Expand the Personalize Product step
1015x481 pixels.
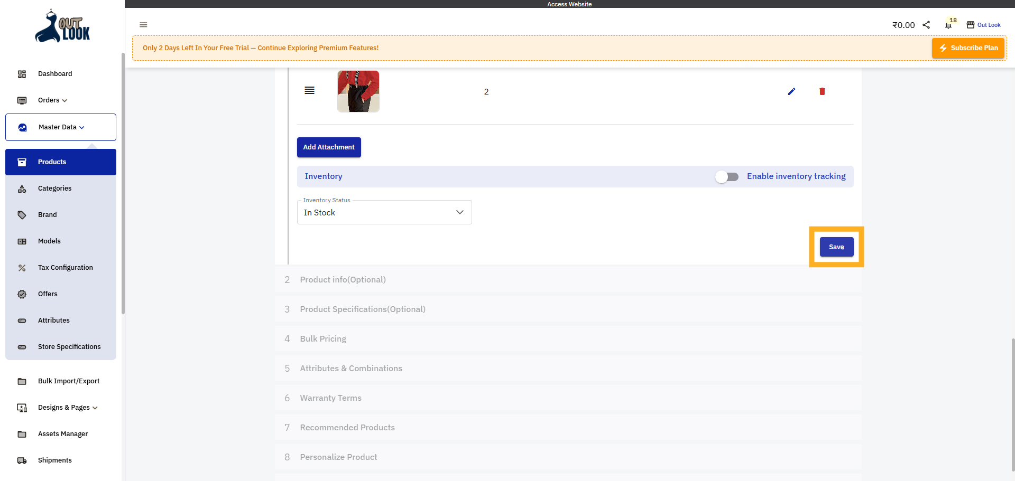pyautogui.click(x=568, y=457)
